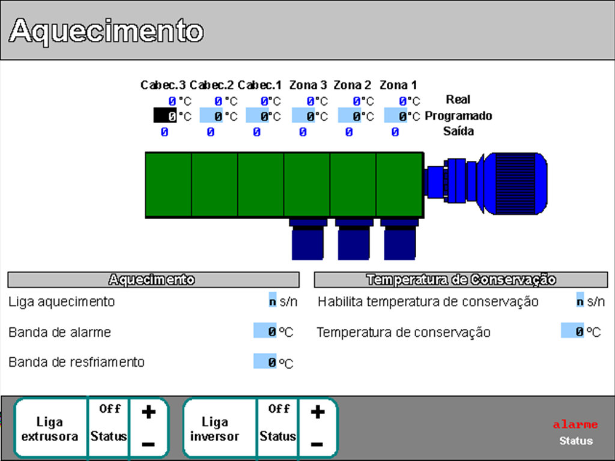Toggle Liga aquecimento s/n field

point(273,301)
